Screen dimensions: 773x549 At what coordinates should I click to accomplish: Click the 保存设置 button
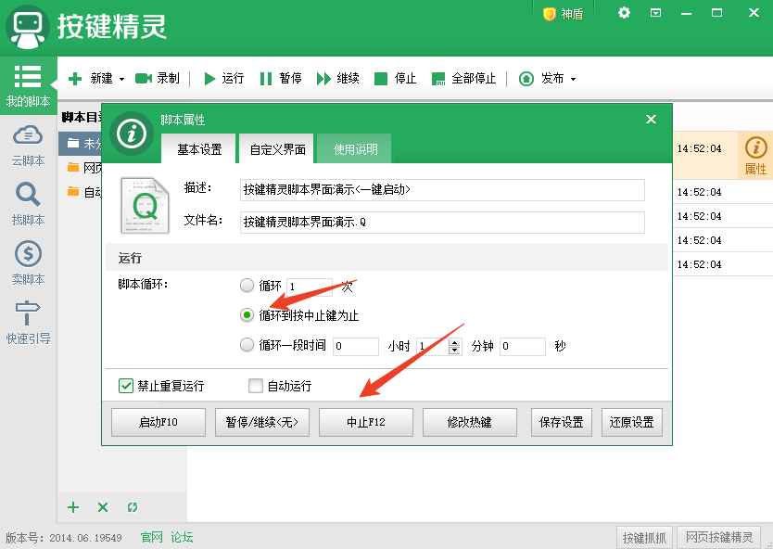[562, 422]
